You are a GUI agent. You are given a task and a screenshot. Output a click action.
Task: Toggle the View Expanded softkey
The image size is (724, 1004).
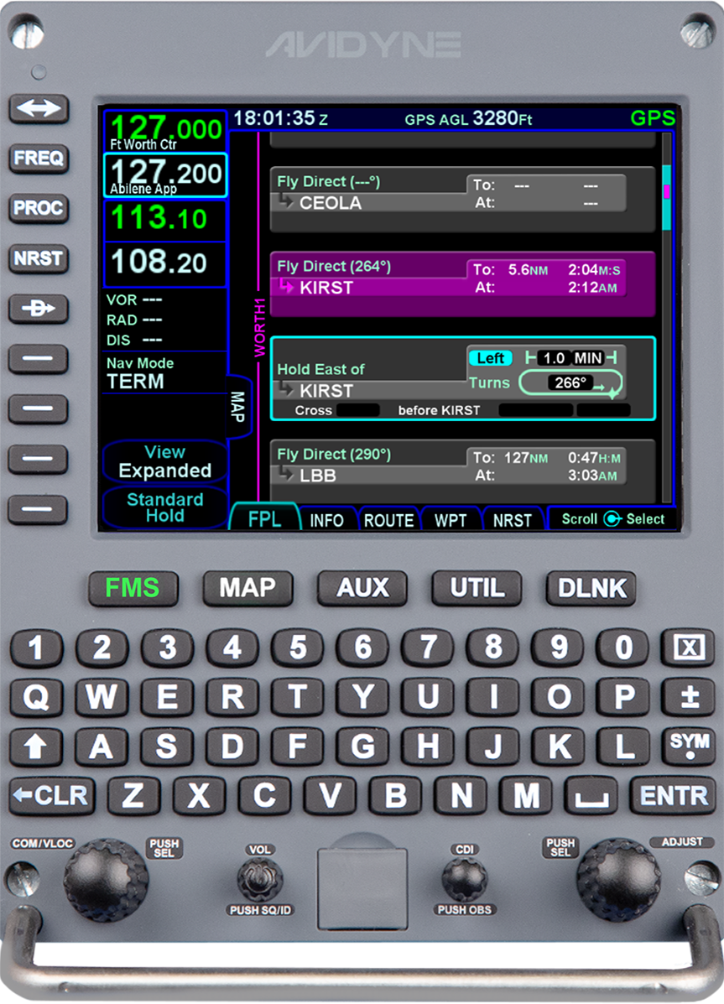164,461
